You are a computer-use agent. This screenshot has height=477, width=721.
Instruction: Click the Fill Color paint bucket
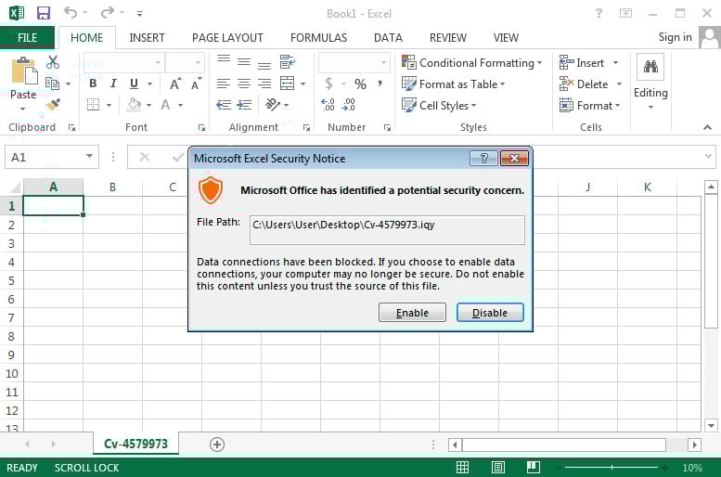[134, 105]
